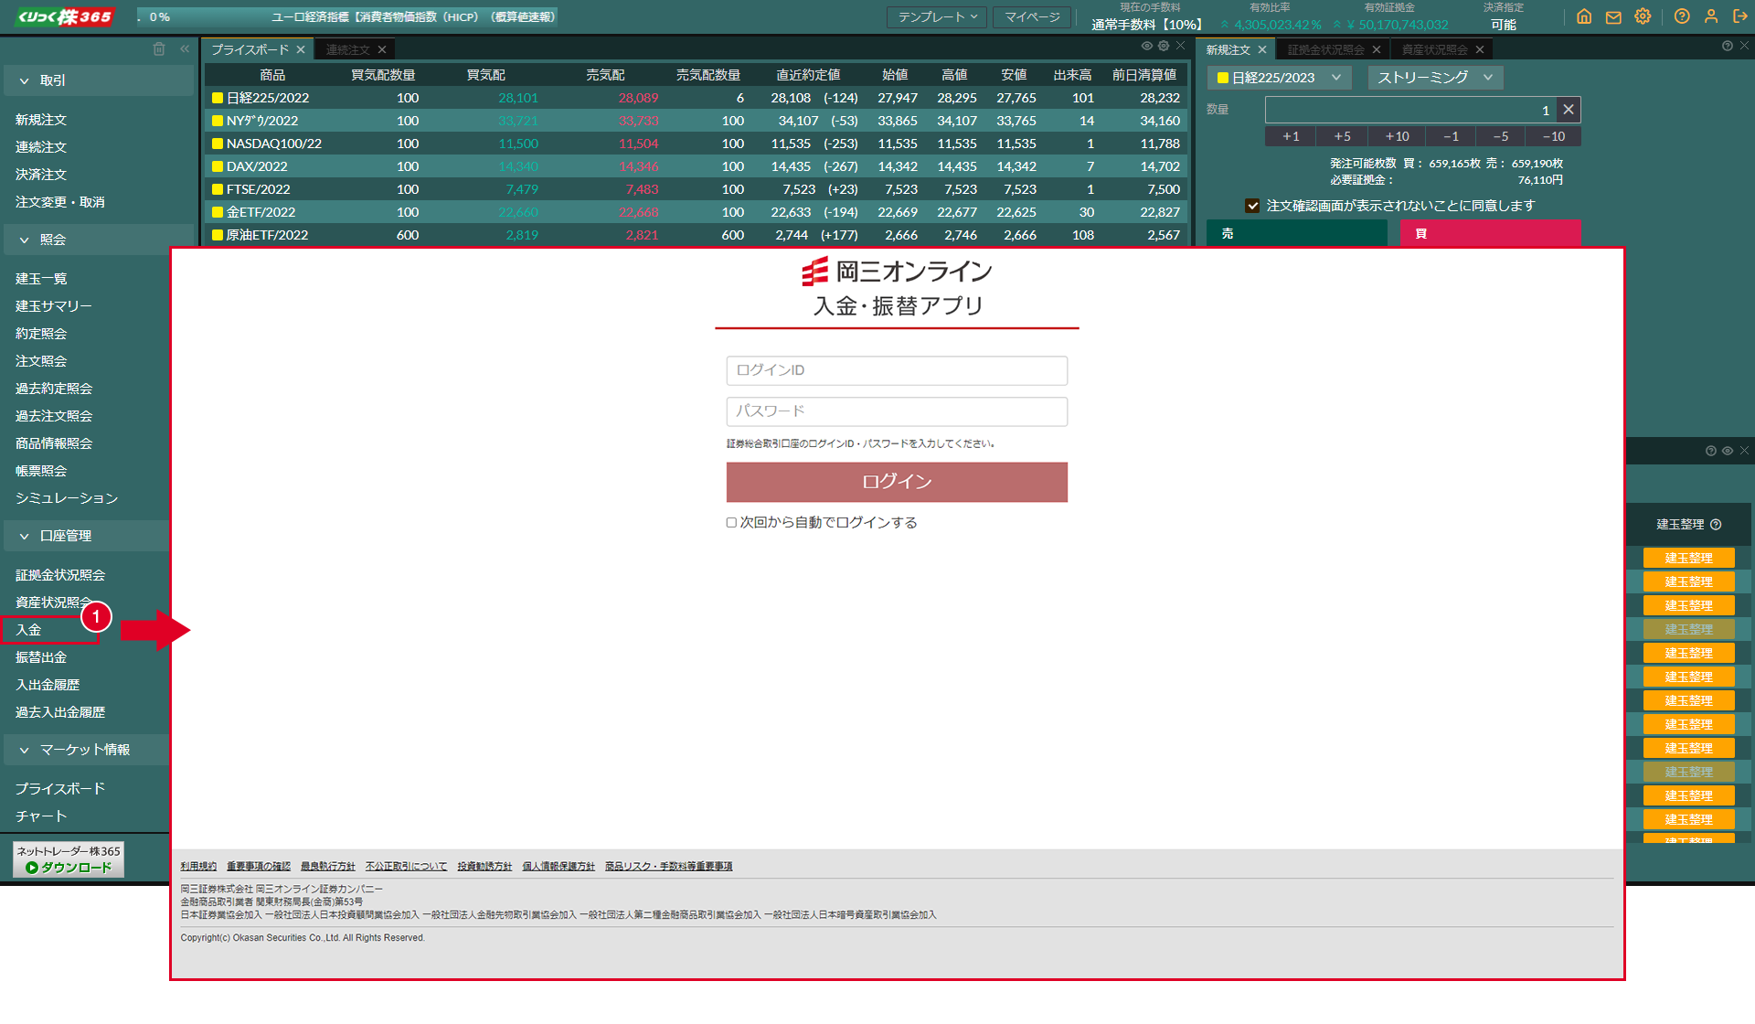This screenshot has height=1024, width=1755.
Task: Open the 最良執行方針 link
Action: point(328,867)
